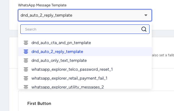Click the icon beside whatsapp_explorer_telco_password_reset_1
This screenshot has height=111, width=174.
click(26, 69)
